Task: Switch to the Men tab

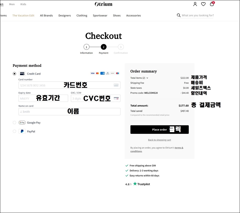Action: click(x=12, y=4)
